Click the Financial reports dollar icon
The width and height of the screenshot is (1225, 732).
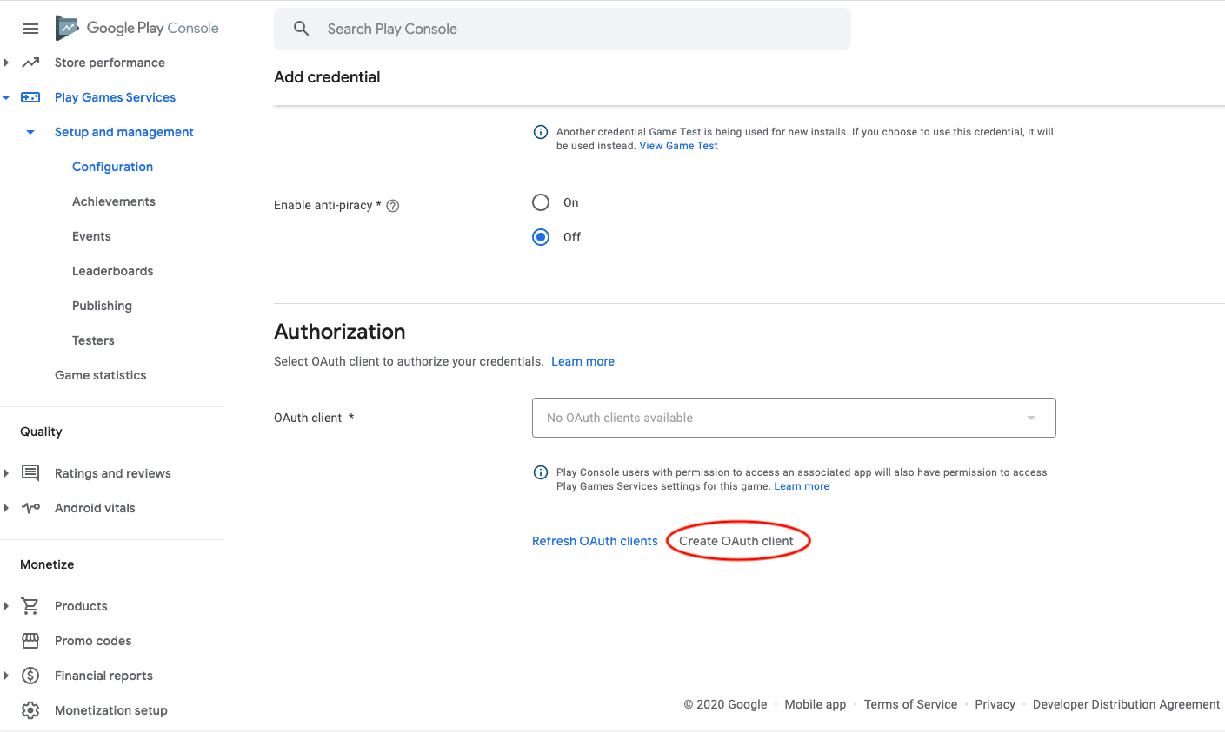[x=30, y=676]
